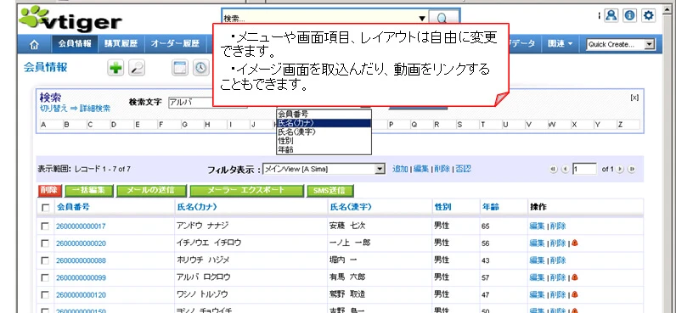Check the box for member 2600000000099

pos(45,277)
